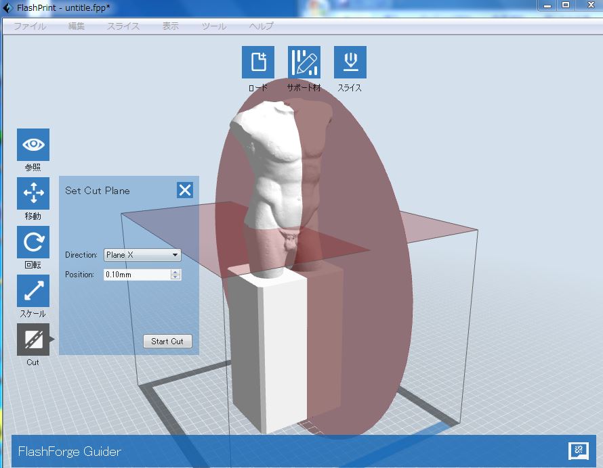This screenshot has height=468, width=603.
Task: Open the Direction dropdown showing Plane X
Action: [x=142, y=255]
